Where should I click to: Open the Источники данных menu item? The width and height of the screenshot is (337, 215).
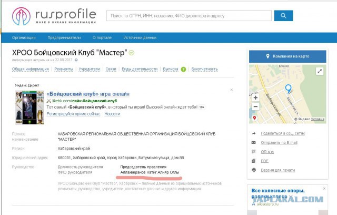pos(140,37)
